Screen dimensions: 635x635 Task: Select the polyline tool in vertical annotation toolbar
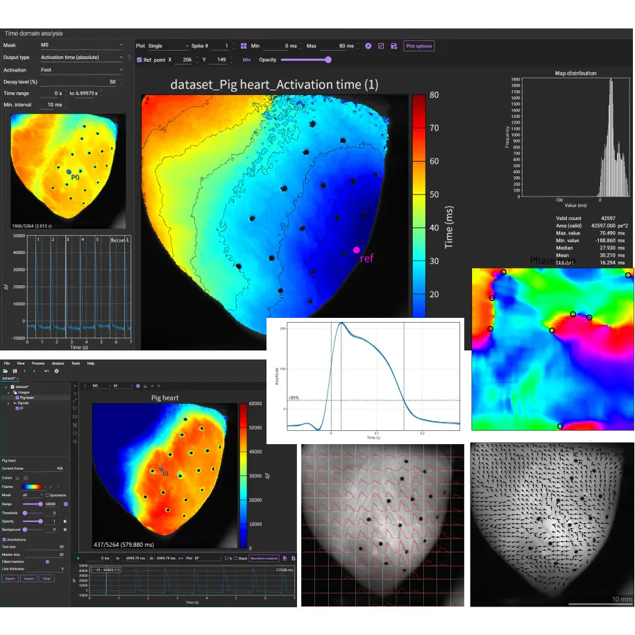[75, 408]
